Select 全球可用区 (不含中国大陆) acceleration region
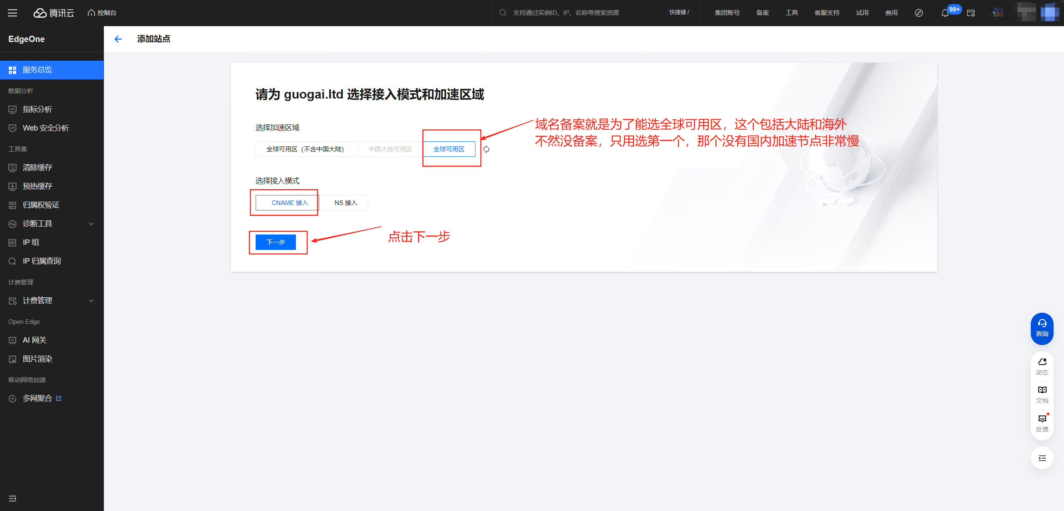Viewport: 1064px width, 511px height. point(305,149)
